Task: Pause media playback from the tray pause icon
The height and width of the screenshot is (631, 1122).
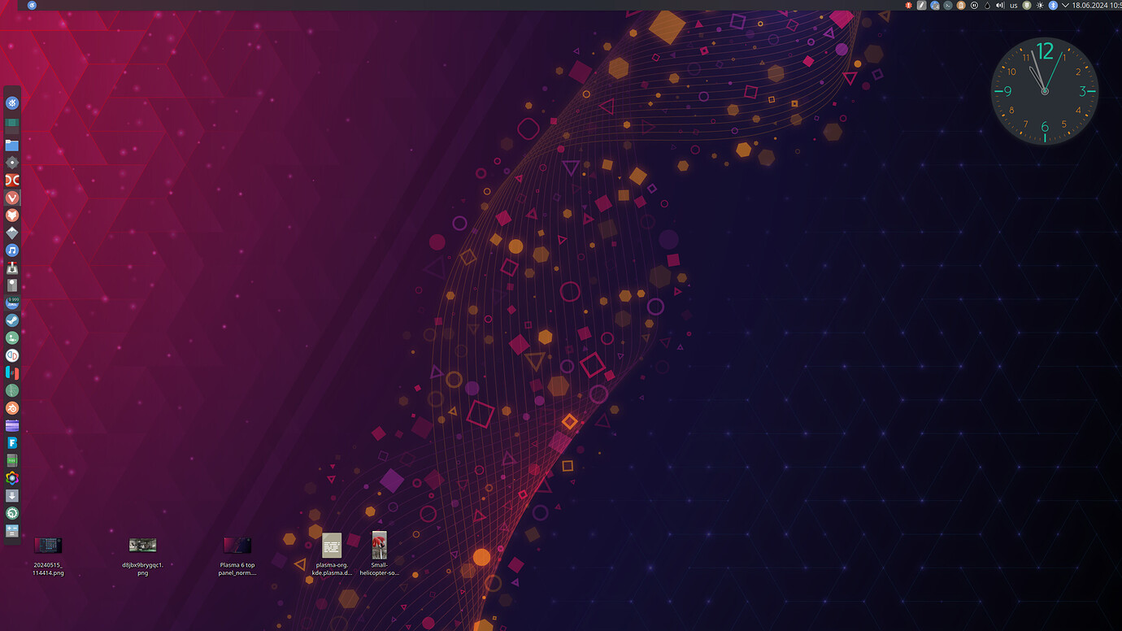Action: 972,5
